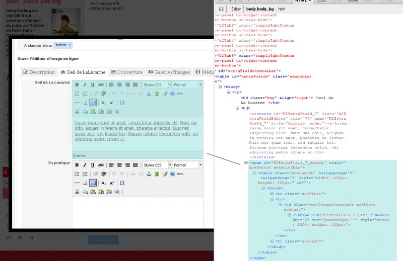Expand the <tr class=mceFirst> node in Firebug

click(x=272, y=194)
